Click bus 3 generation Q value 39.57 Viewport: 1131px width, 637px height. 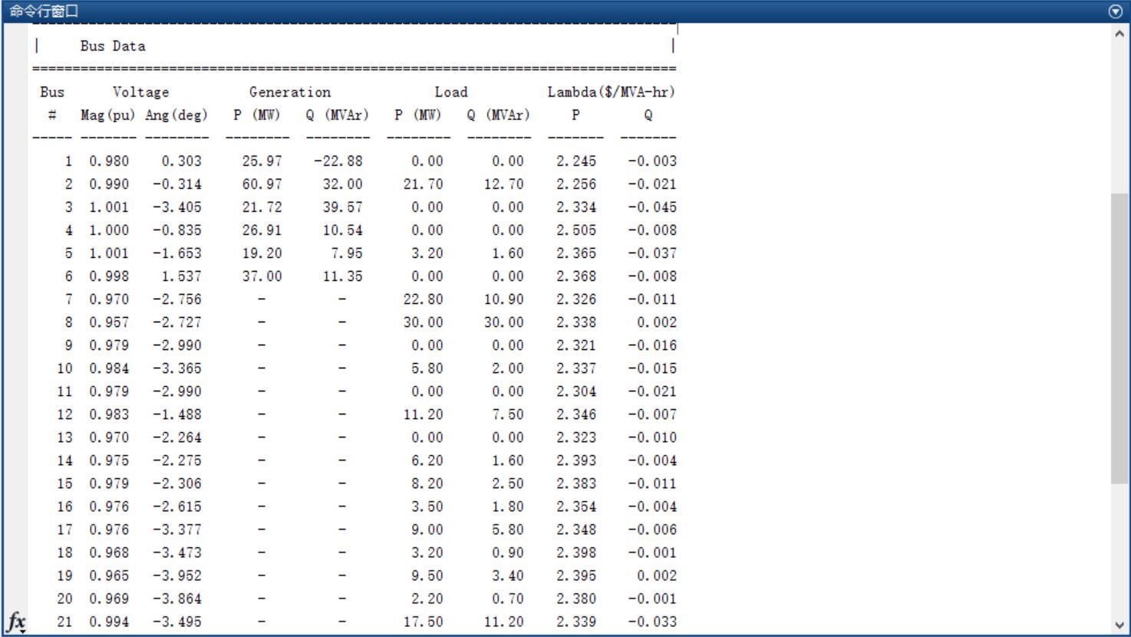pyautogui.click(x=343, y=207)
